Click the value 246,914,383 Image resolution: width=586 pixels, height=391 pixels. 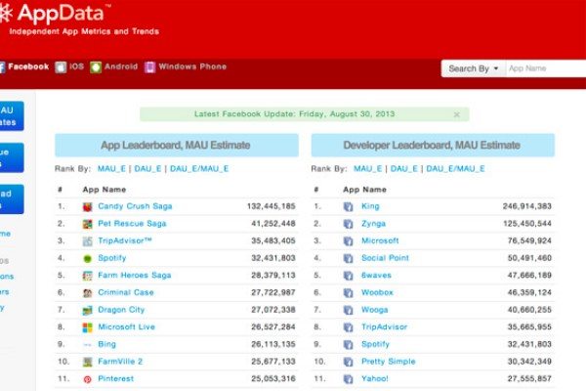tap(527, 206)
